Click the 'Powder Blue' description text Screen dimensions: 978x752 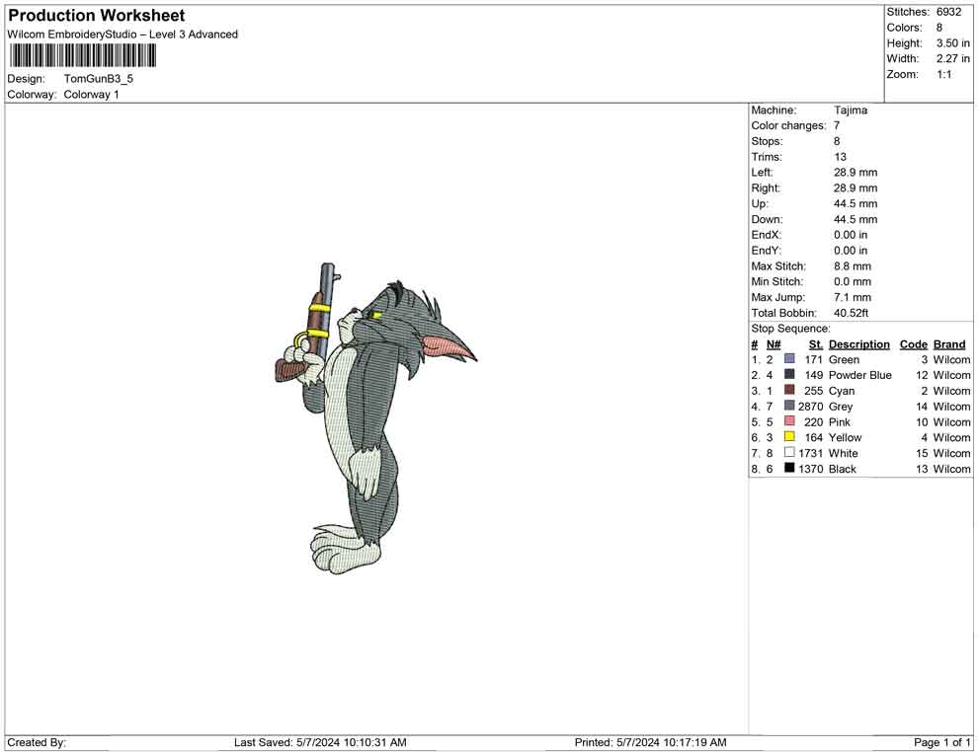click(860, 375)
